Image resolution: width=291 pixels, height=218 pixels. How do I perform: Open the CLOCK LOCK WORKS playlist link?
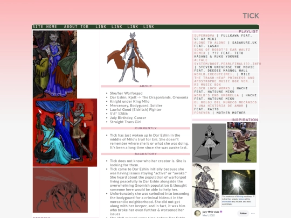pos(212,88)
